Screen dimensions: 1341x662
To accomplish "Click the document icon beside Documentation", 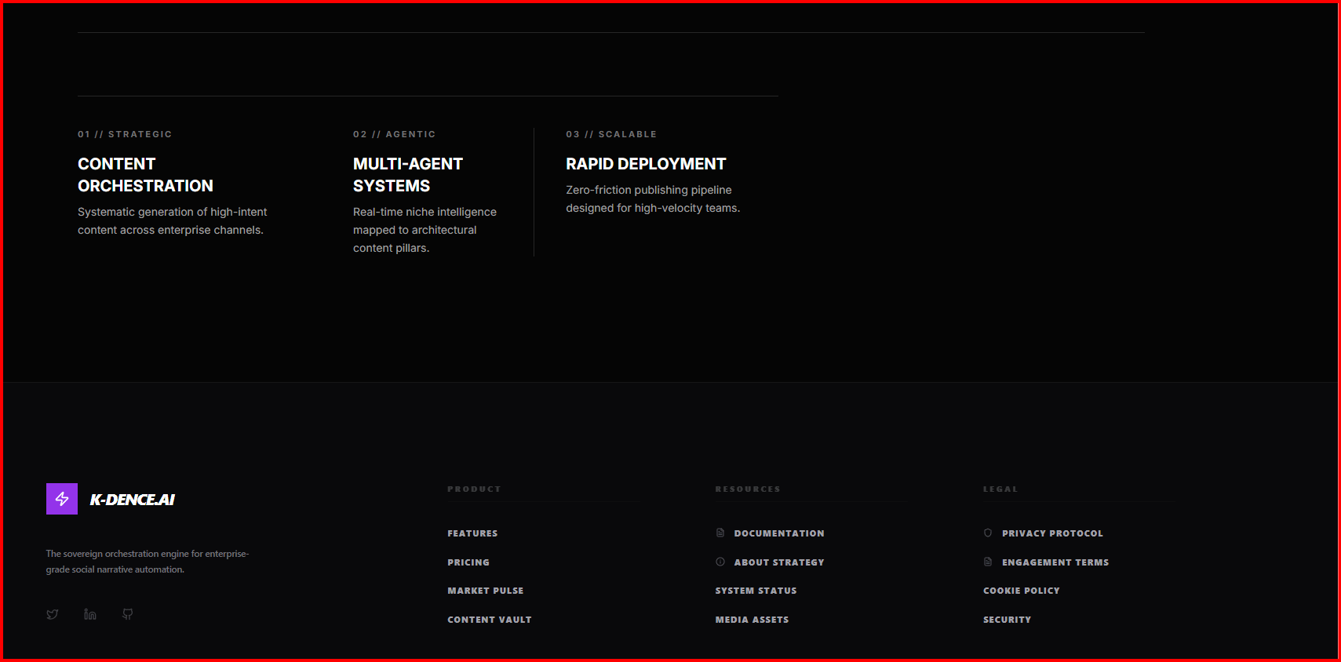I will (x=720, y=533).
